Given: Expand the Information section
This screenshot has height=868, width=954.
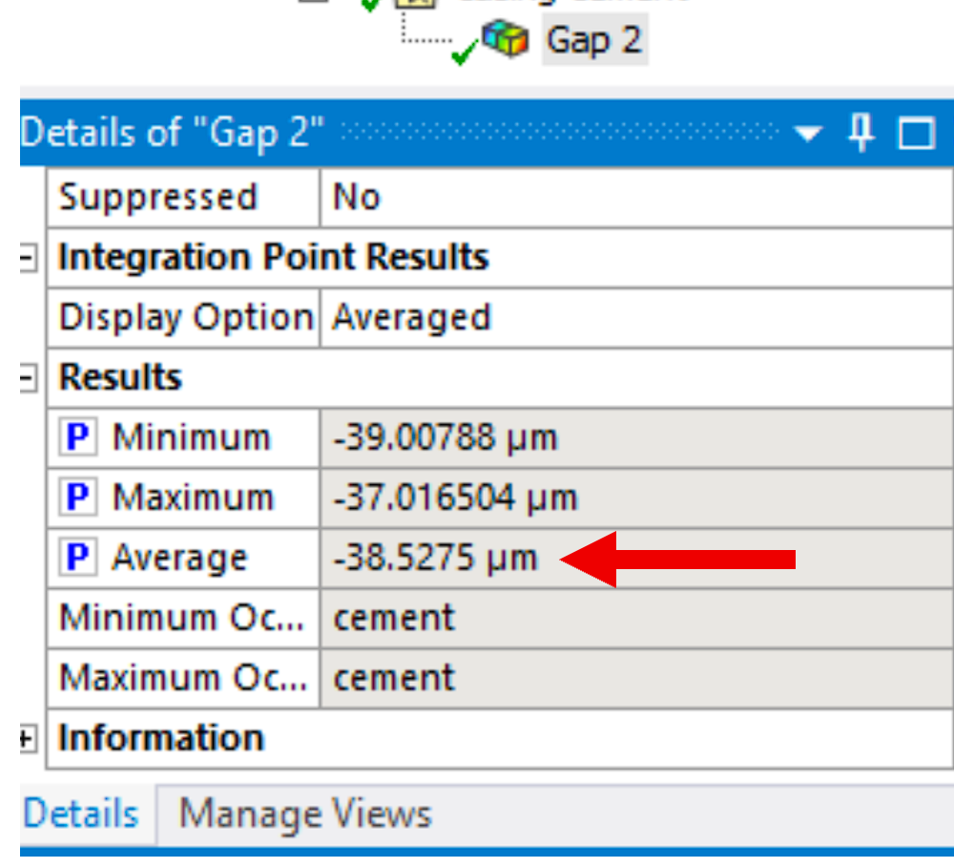Looking at the screenshot, I should coord(28,739).
